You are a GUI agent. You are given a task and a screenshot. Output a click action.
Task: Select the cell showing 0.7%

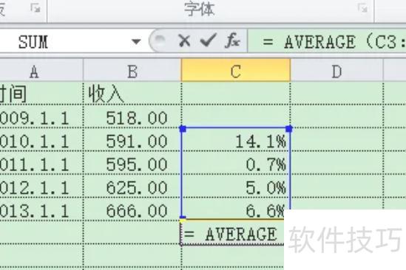[236, 163]
